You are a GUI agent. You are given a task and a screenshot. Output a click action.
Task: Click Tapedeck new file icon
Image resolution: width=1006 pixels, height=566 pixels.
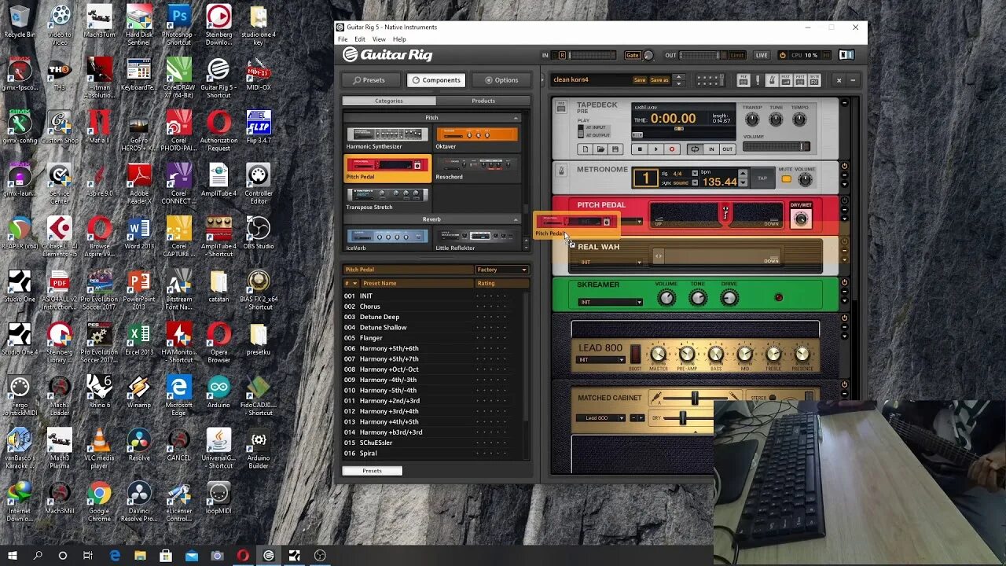(585, 149)
